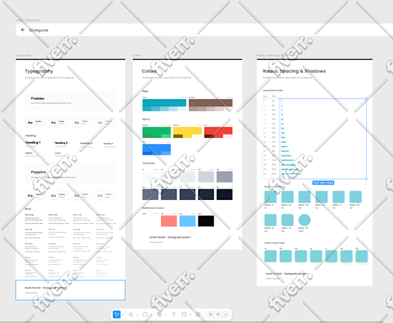
Task: Click the Heading 1 sample text
Action: pos(33,142)
